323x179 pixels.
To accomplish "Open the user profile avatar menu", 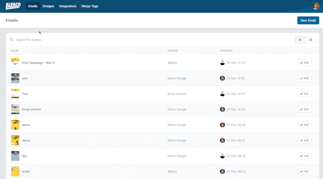I will click(x=316, y=6).
